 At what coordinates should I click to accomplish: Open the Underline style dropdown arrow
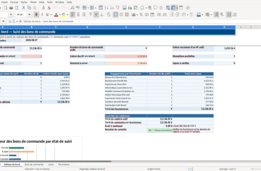pyautogui.click(x=51, y=15)
